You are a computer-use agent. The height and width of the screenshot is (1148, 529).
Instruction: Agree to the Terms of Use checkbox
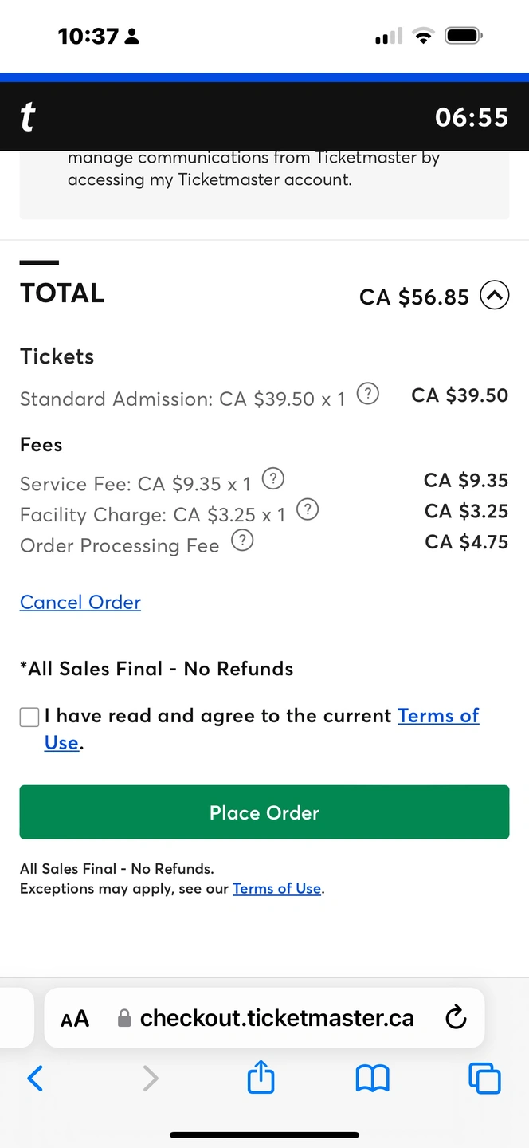[29, 717]
